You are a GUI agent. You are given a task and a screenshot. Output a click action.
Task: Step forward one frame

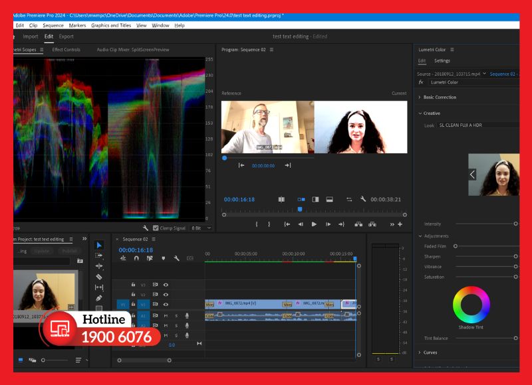[328, 224]
